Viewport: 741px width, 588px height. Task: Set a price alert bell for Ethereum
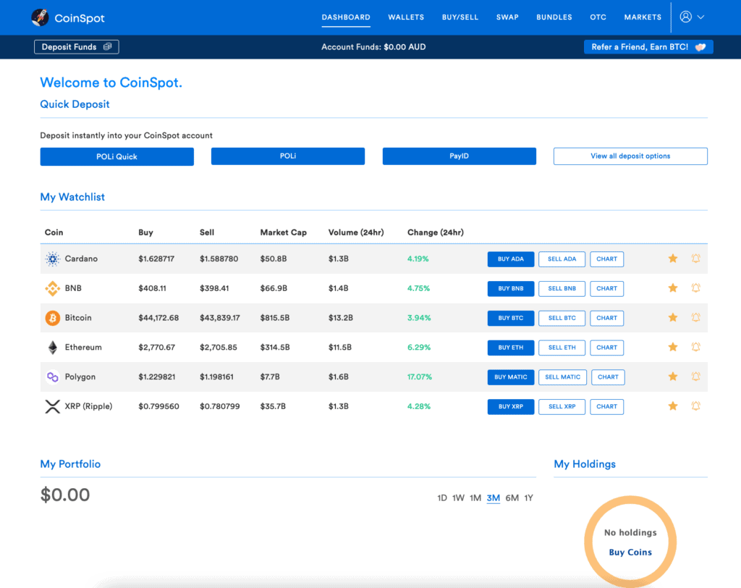[x=695, y=347]
